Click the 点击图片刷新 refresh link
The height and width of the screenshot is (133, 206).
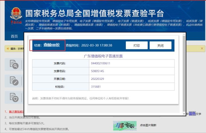click(x=148, y=125)
